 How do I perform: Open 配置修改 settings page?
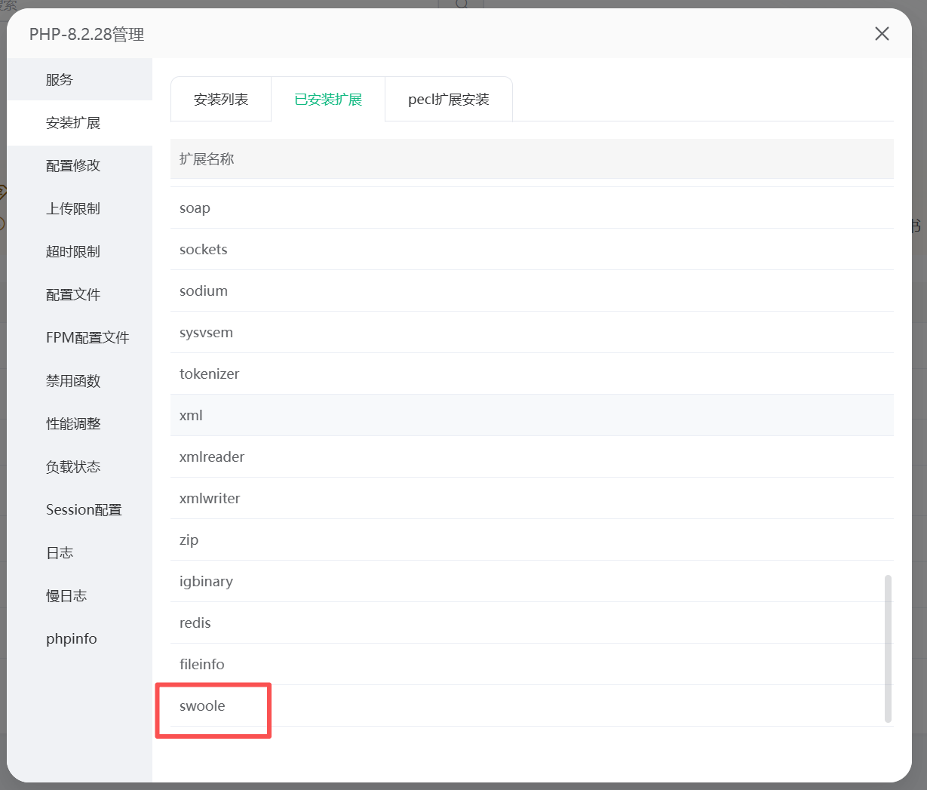(73, 166)
